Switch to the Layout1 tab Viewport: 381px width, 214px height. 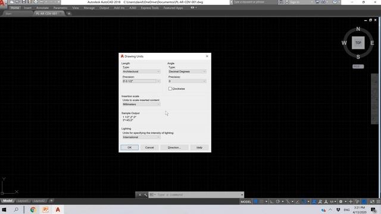pyautogui.click(x=23, y=201)
